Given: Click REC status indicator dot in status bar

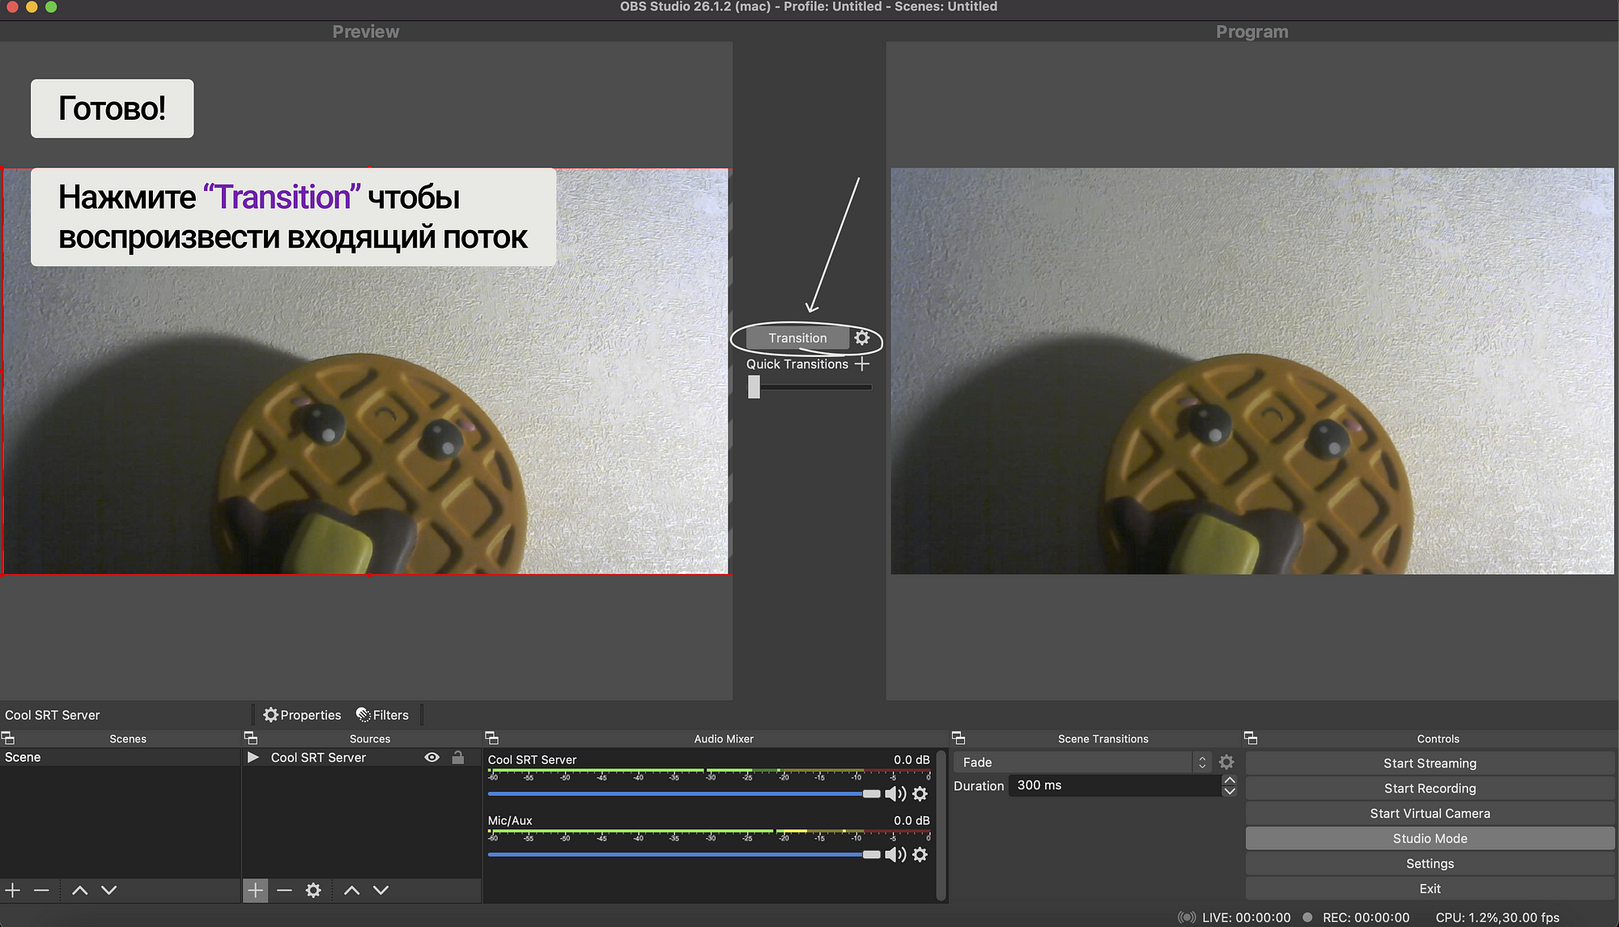Looking at the screenshot, I should [1307, 917].
